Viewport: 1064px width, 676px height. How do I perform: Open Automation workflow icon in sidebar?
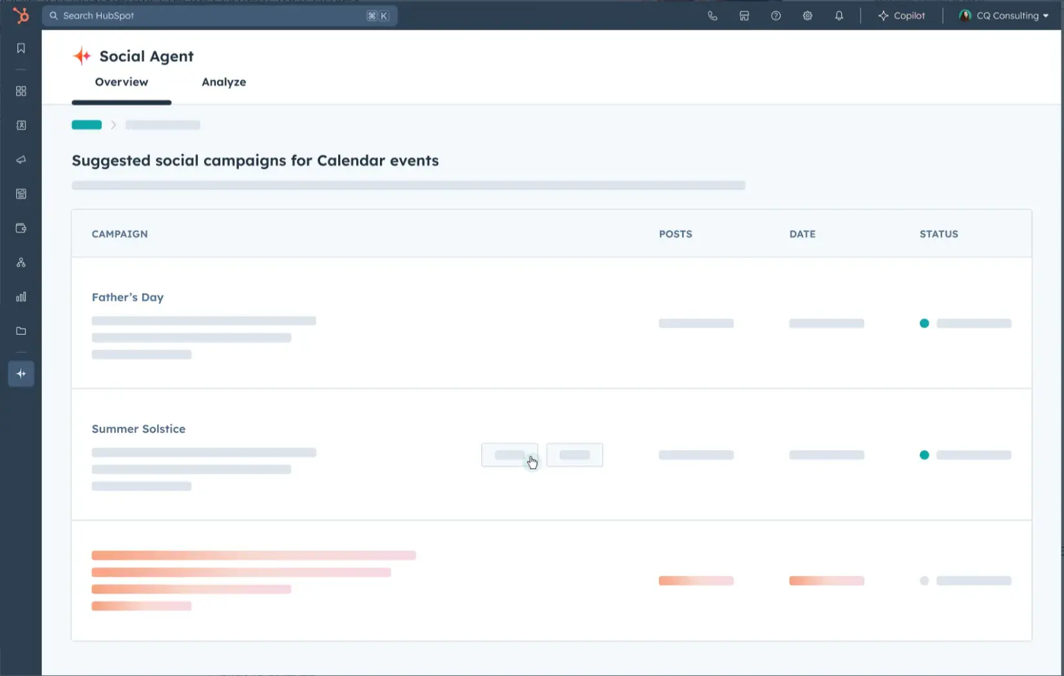(x=21, y=263)
